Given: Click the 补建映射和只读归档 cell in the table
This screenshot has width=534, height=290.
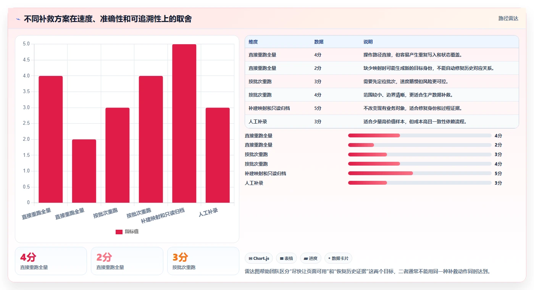Looking at the screenshot, I should tap(269, 108).
